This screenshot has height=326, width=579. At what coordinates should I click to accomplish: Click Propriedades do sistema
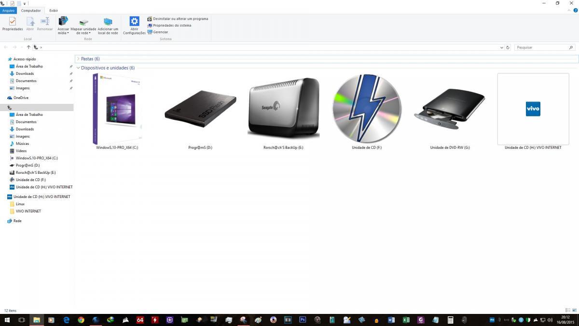click(x=169, y=26)
